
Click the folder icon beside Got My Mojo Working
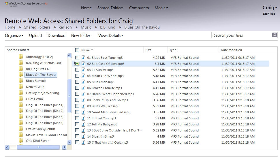tap(21, 93)
